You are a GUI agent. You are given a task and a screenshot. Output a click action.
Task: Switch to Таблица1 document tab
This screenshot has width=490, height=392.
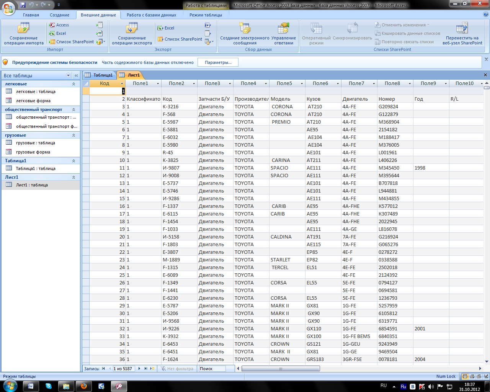pyautogui.click(x=100, y=75)
